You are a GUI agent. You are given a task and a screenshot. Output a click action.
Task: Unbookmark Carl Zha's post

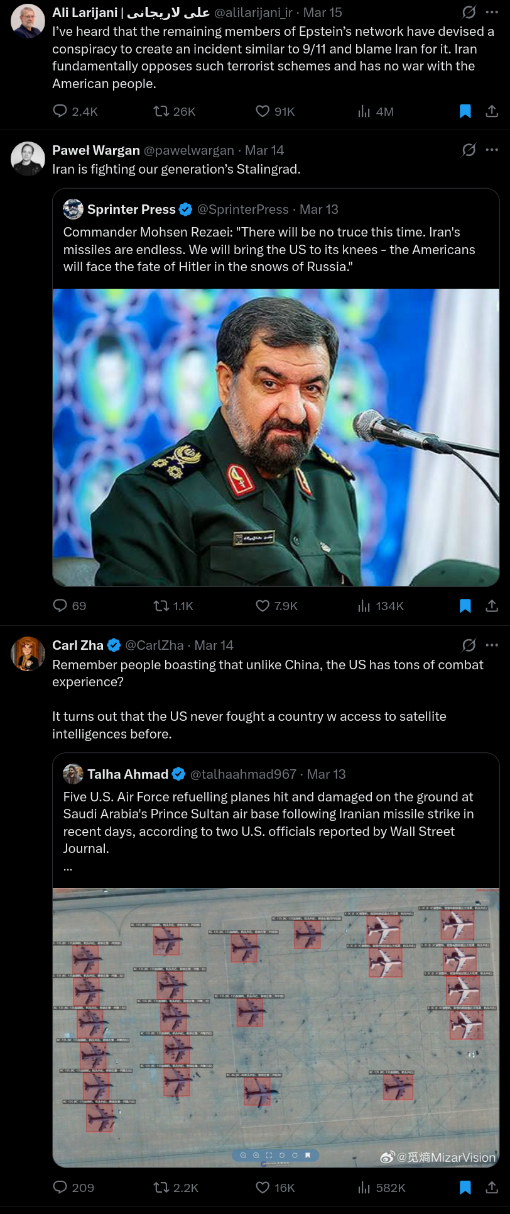(465, 1188)
